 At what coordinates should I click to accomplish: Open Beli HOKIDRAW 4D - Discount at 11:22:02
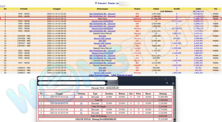[102, 16]
